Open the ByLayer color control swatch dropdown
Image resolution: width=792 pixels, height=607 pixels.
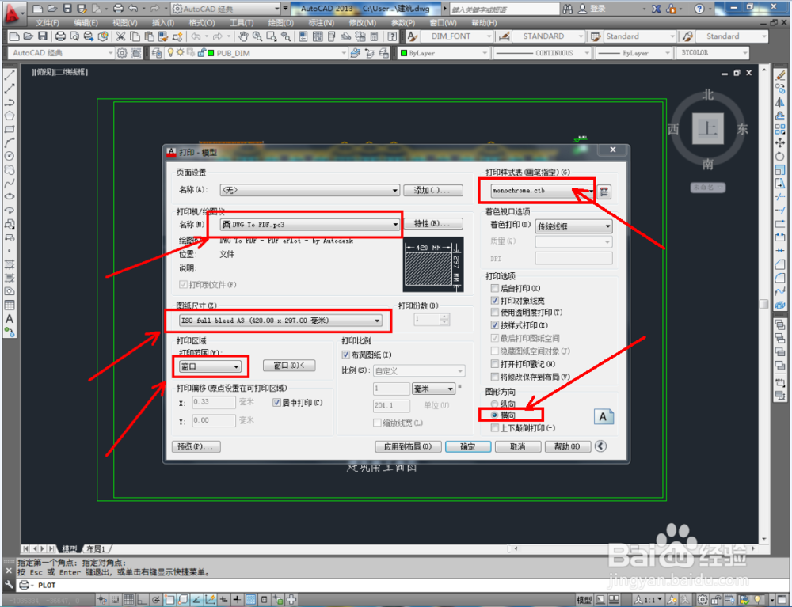(x=444, y=53)
